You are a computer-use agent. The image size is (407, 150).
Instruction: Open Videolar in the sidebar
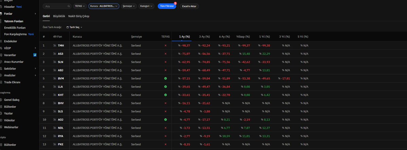coord(10,120)
